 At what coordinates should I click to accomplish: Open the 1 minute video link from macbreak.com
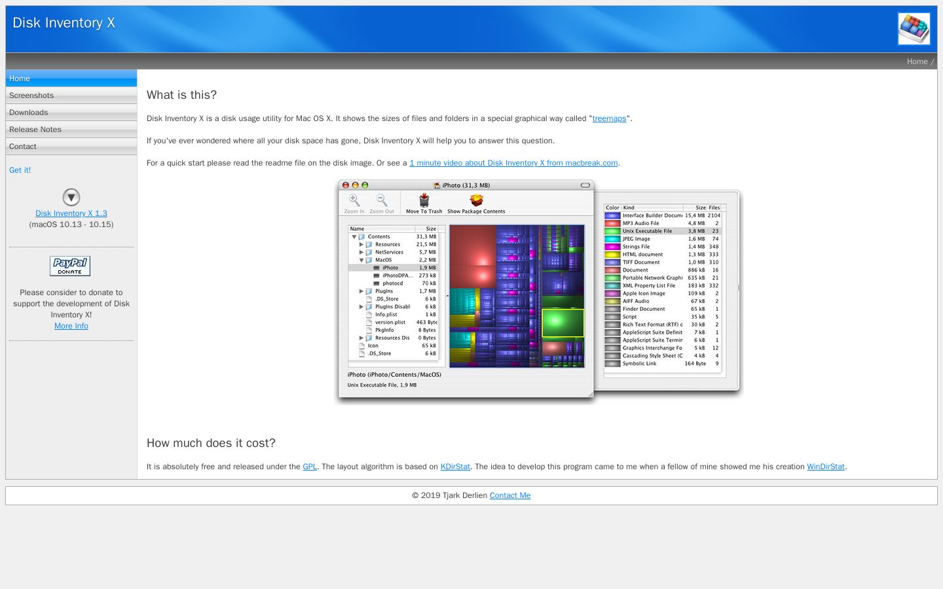(513, 163)
